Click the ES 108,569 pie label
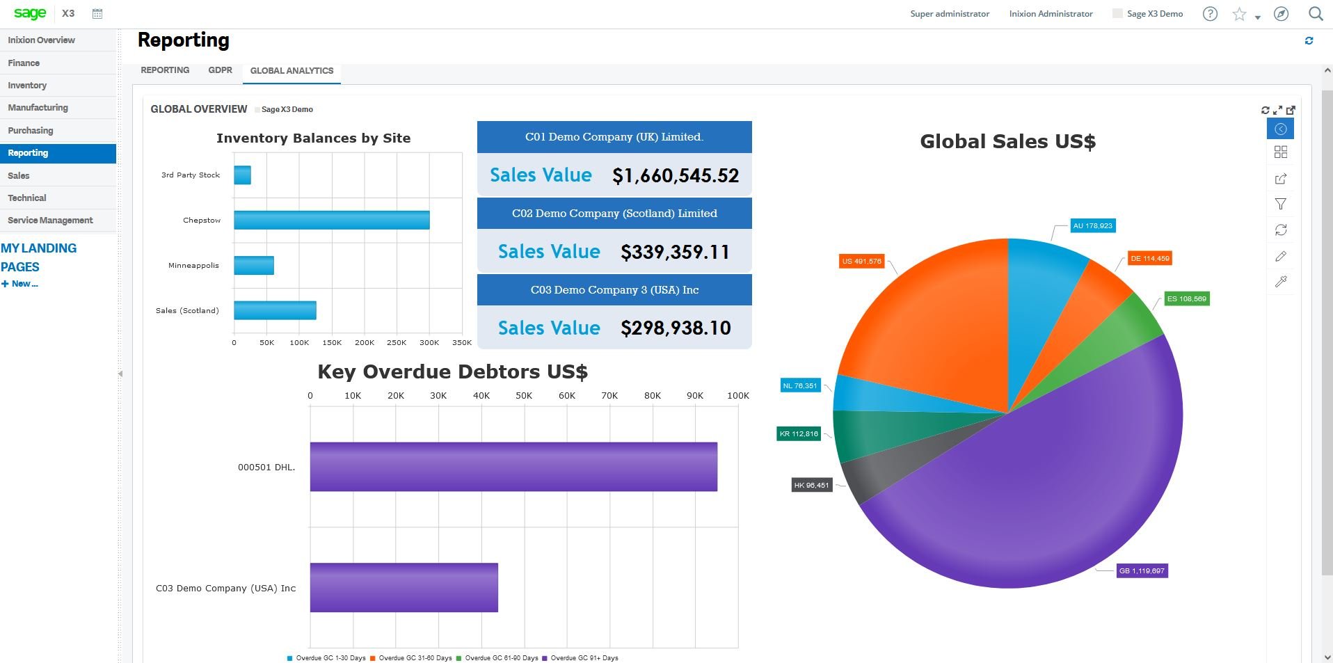The width and height of the screenshot is (1333, 663). click(1187, 299)
